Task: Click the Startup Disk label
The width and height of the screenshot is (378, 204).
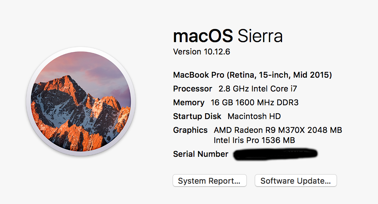Action: tap(197, 117)
